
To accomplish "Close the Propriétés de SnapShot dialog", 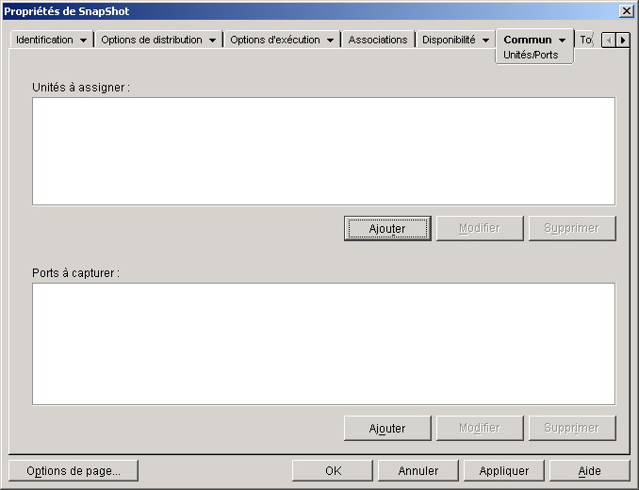I will point(626,11).
